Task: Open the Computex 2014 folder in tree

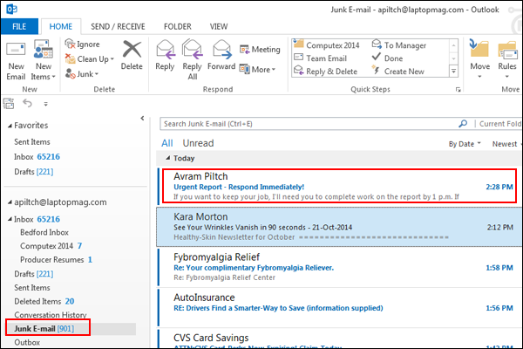Action: (51, 246)
